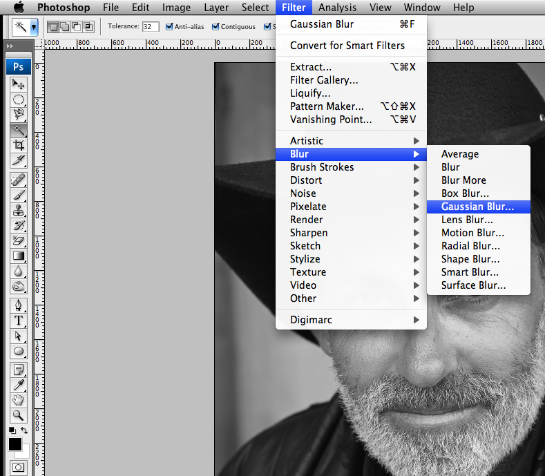Select the Gradient tool

click(x=18, y=256)
